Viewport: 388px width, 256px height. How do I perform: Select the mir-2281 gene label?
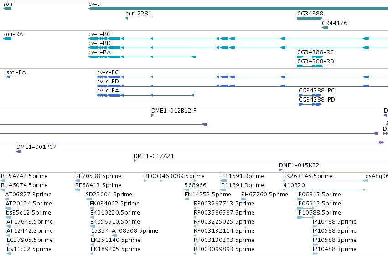(139, 14)
